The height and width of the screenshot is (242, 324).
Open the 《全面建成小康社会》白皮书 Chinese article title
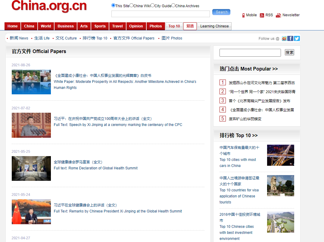(x=103, y=76)
